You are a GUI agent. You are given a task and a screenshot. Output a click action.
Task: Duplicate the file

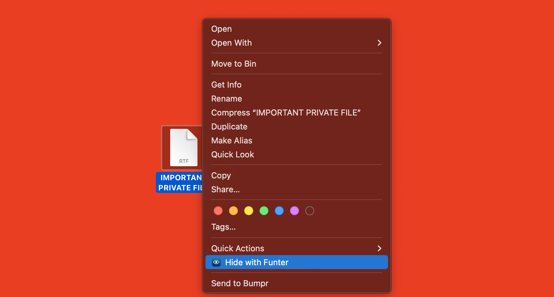click(x=229, y=126)
